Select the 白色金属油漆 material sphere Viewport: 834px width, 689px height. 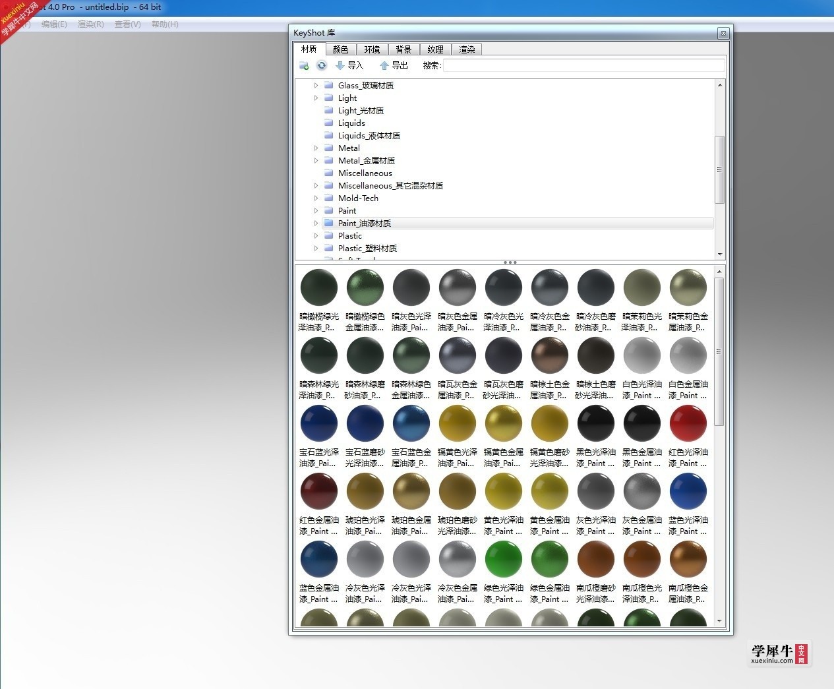688,355
